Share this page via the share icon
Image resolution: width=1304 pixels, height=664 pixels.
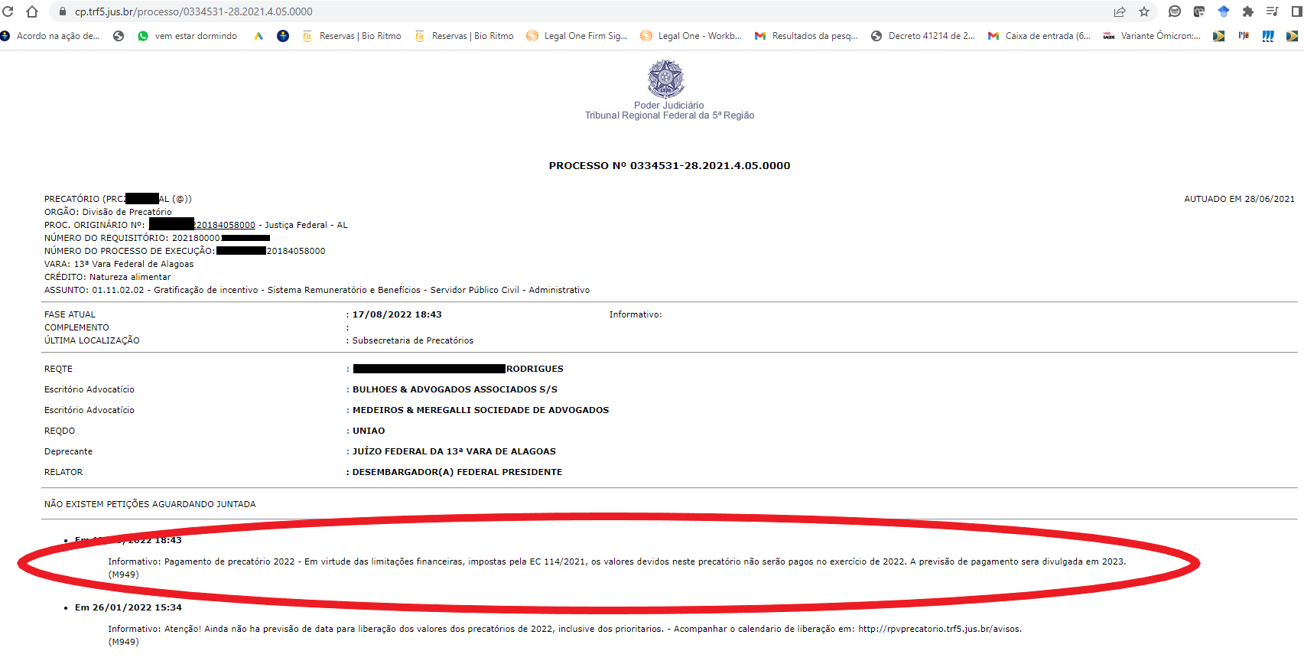(x=1120, y=11)
